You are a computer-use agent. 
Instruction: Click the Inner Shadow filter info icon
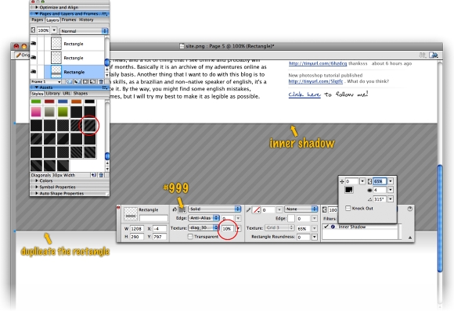pyautogui.click(x=333, y=227)
